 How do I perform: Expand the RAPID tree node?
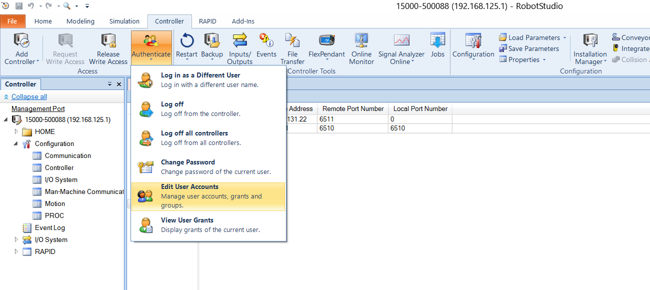point(16,251)
